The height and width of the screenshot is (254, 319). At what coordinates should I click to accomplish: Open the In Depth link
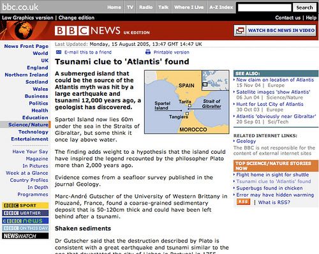point(38,187)
